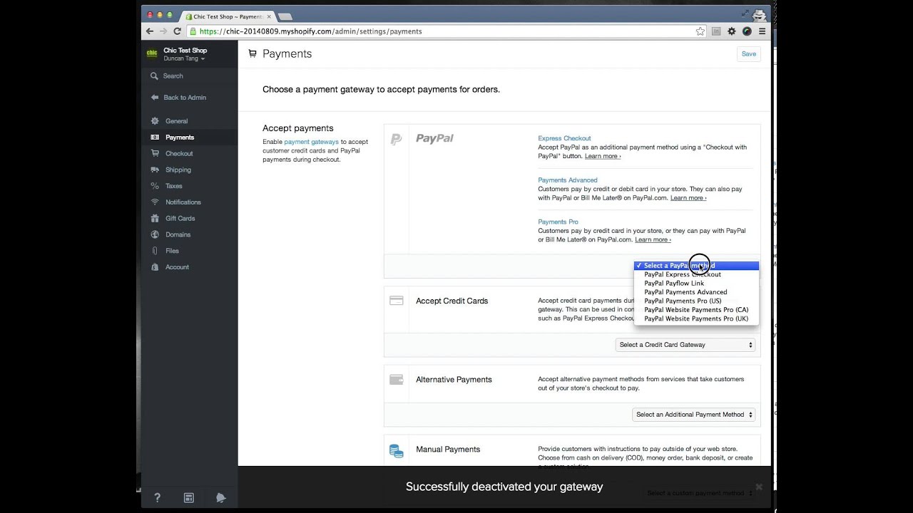Screen dimensions: 913x513
Task: Select PayPal Website Payments Pro (CA)
Action: (696, 310)
